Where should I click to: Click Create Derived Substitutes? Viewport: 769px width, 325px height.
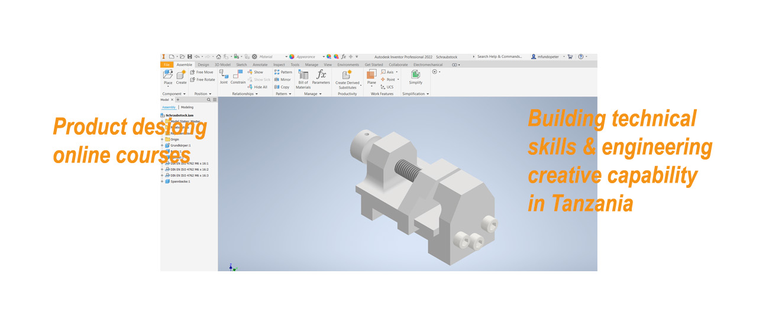point(347,78)
